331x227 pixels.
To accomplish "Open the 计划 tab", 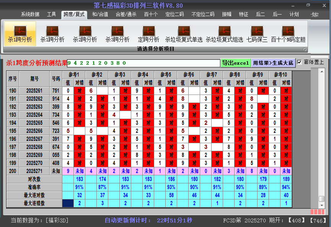I will [x=294, y=14].
